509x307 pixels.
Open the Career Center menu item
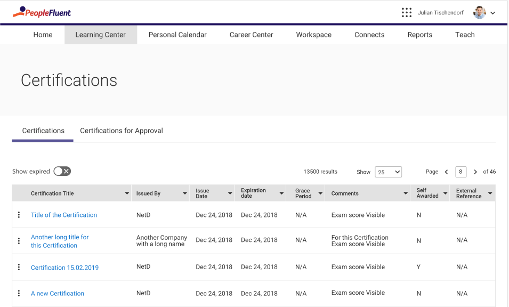251,35
